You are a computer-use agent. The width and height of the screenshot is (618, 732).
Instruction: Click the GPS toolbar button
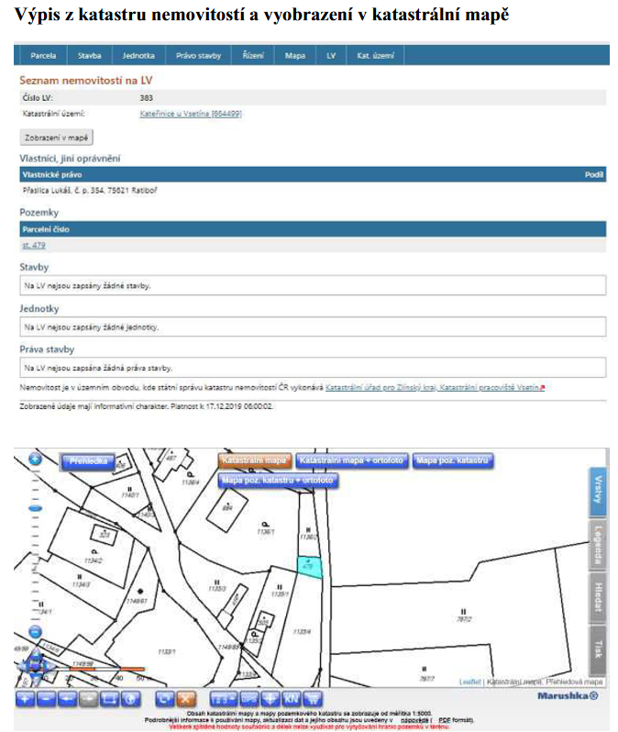point(248,699)
